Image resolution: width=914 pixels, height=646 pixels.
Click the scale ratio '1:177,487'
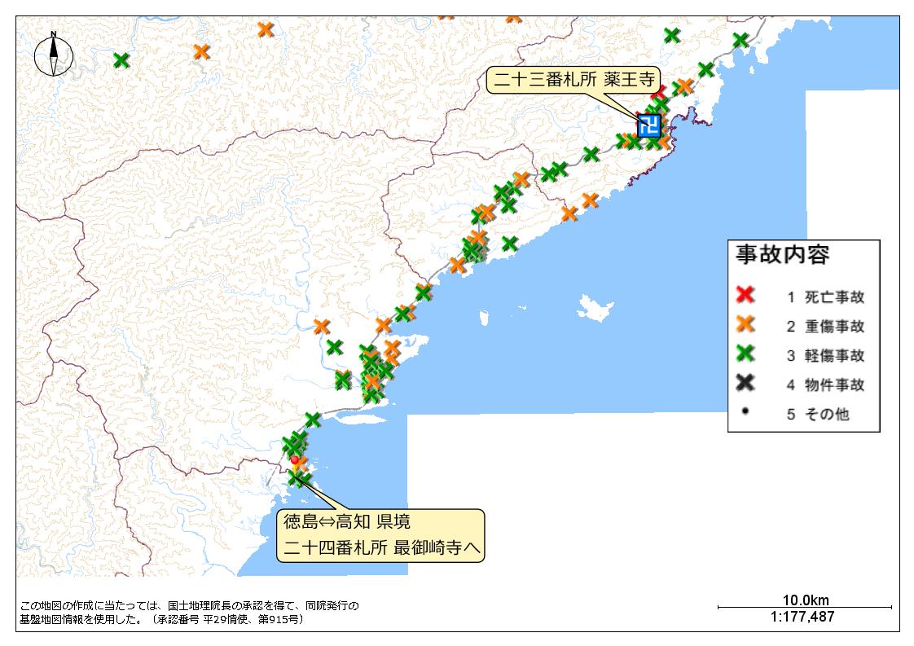tap(802, 616)
